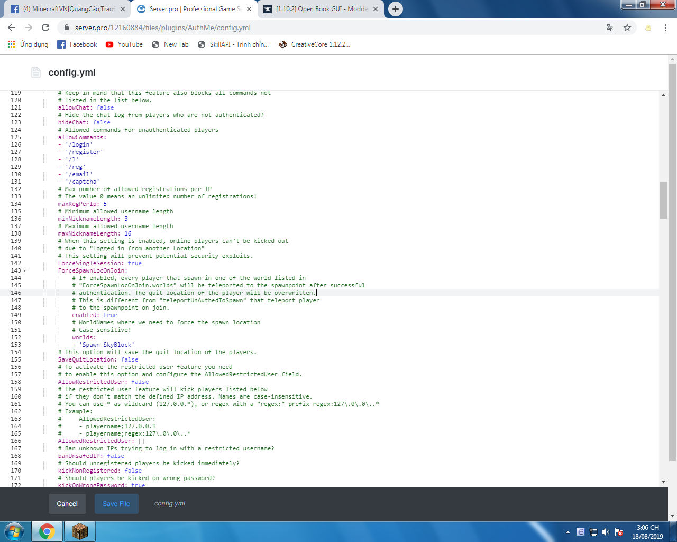Switch to the Open Book GUI tab
677x542 pixels.
[x=317, y=9]
